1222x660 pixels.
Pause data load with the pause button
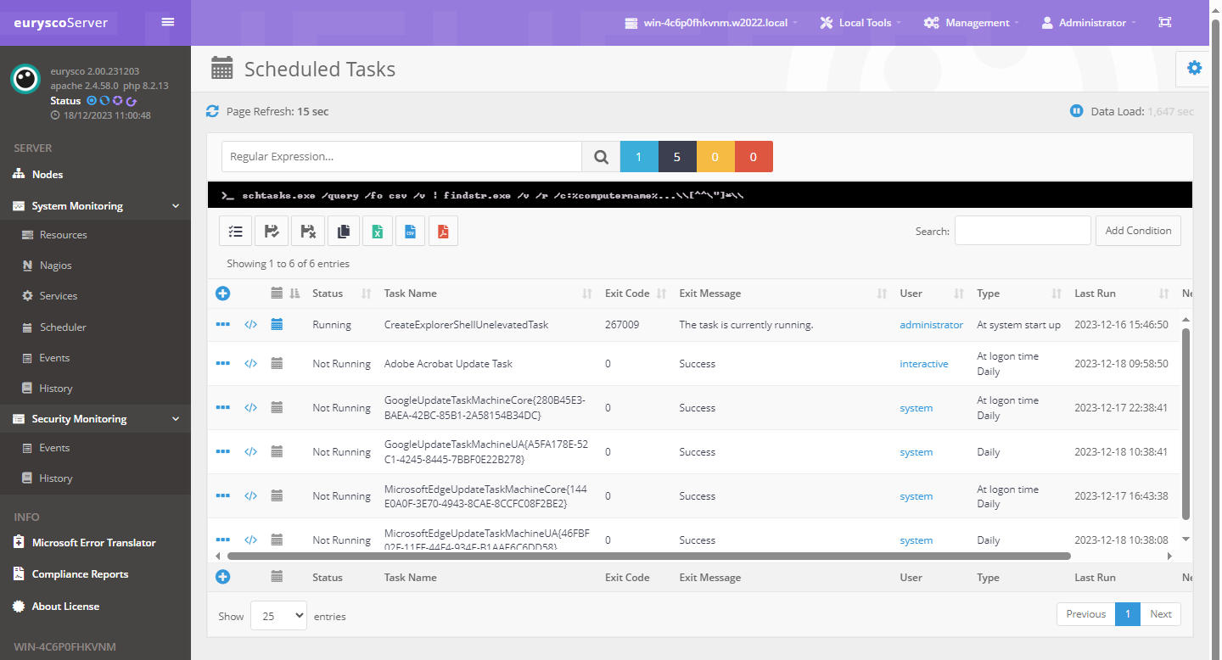[1076, 111]
